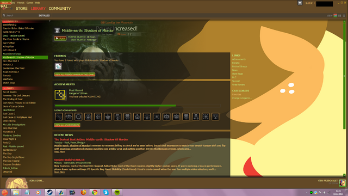Click the library search field
This screenshot has width=348, height=196.
(x=20, y=15)
